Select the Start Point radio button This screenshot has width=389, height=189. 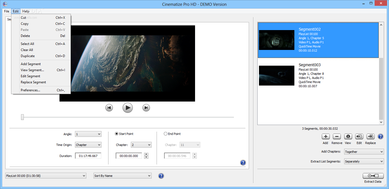click(117, 134)
